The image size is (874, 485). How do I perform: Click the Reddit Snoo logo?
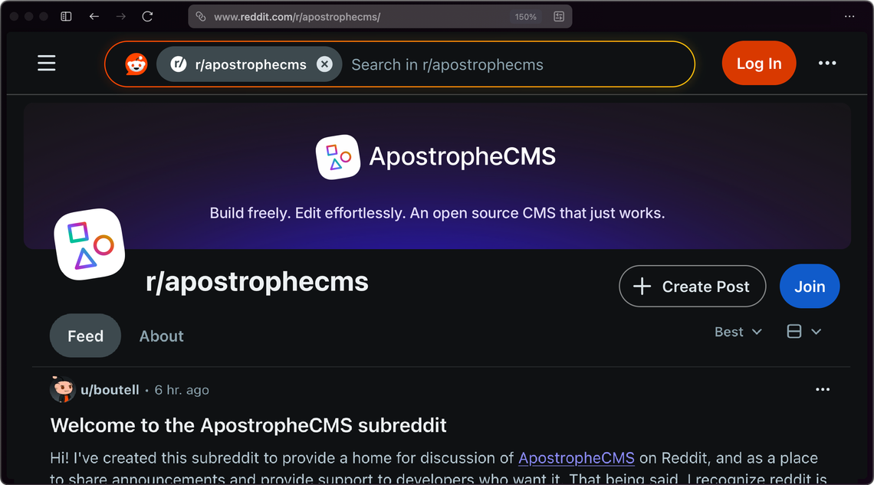[136, 64]
